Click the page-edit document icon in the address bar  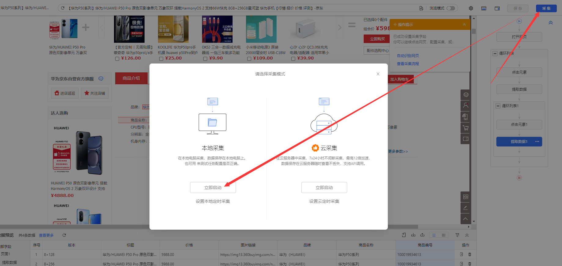[x=421, y=8]
